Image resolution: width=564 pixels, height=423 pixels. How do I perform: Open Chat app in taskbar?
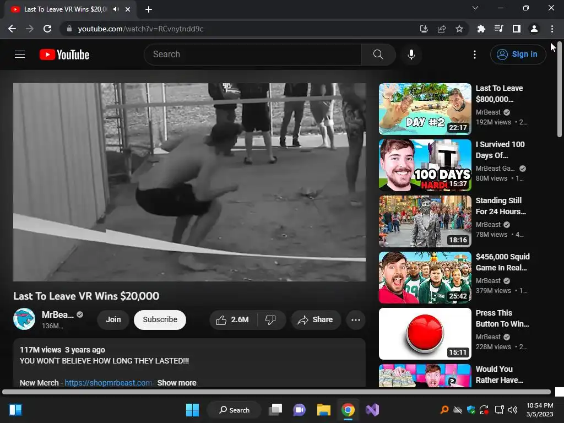tap(299, 410)
